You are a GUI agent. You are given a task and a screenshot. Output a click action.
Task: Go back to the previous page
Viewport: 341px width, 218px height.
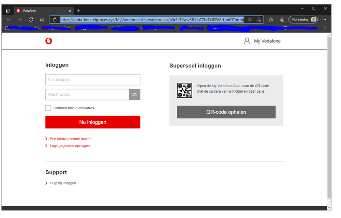coord(9,19)
